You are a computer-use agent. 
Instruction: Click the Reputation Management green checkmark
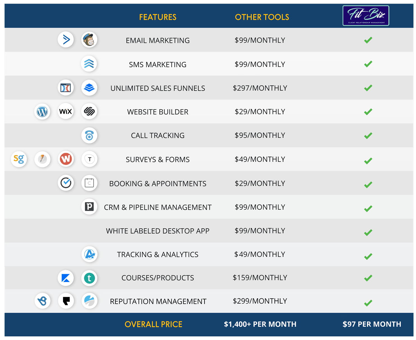(368, 303)
